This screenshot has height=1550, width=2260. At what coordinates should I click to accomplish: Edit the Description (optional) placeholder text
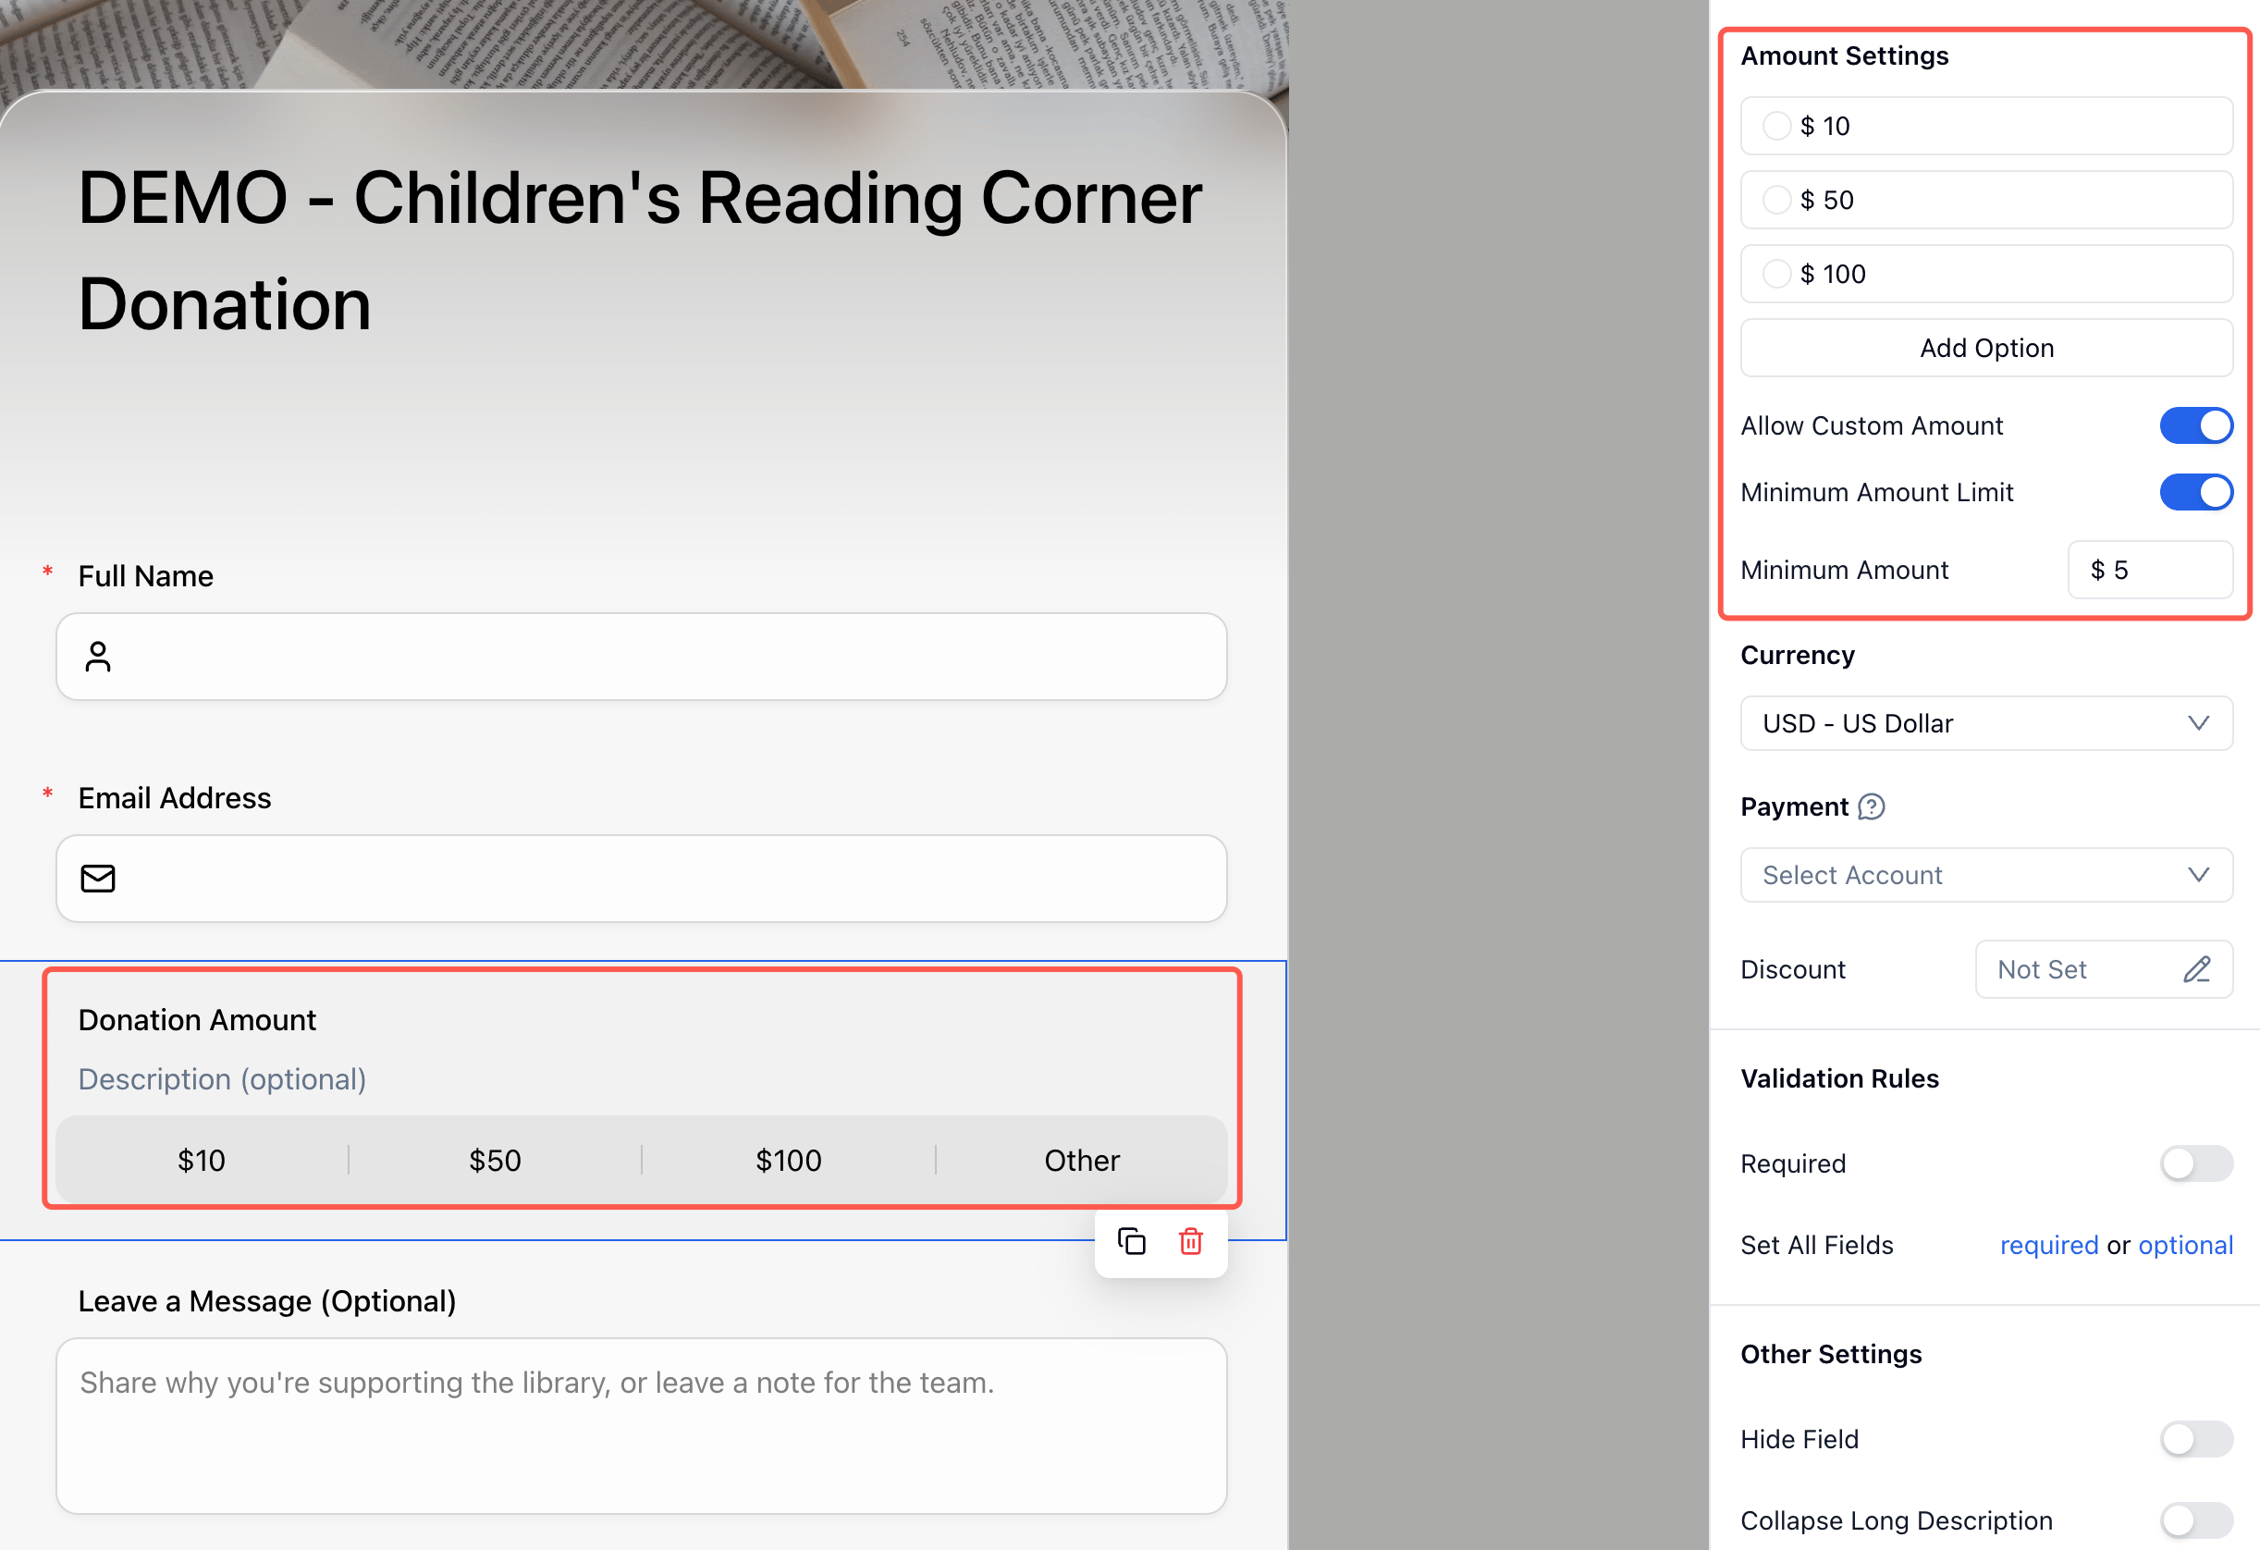click(x=222, y=1079)
